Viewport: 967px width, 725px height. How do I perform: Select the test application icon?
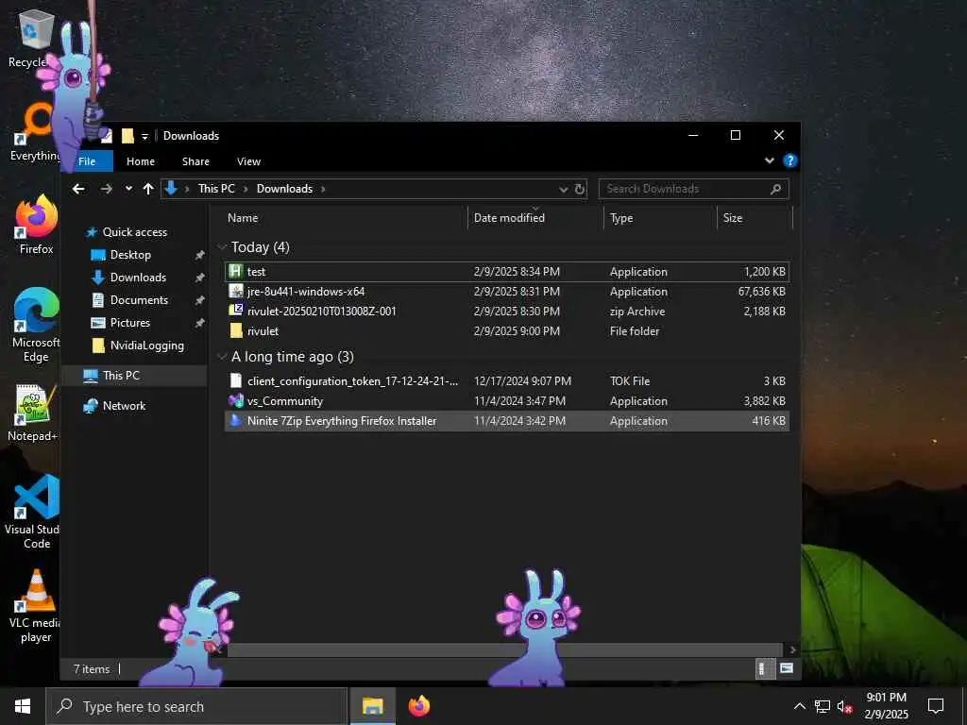pyautogui.click(x=235, y=271)
